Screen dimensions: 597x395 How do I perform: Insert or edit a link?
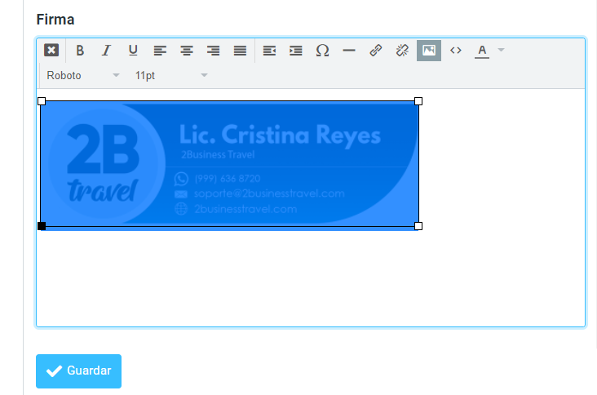(375, 51)
